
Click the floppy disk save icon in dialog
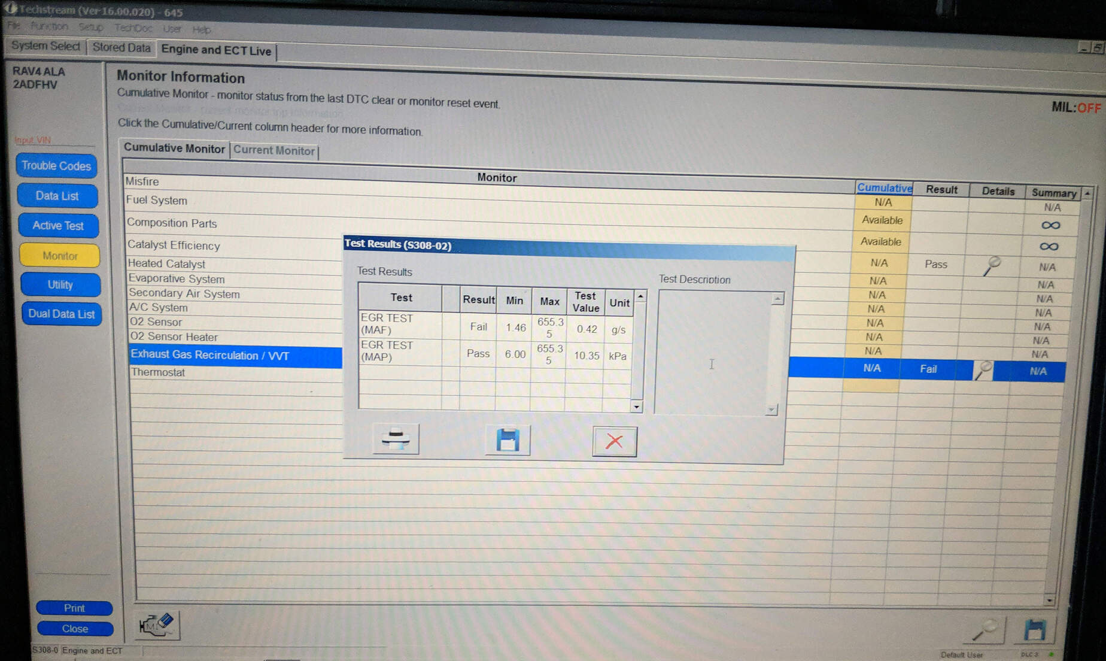[x=507, y=440]
